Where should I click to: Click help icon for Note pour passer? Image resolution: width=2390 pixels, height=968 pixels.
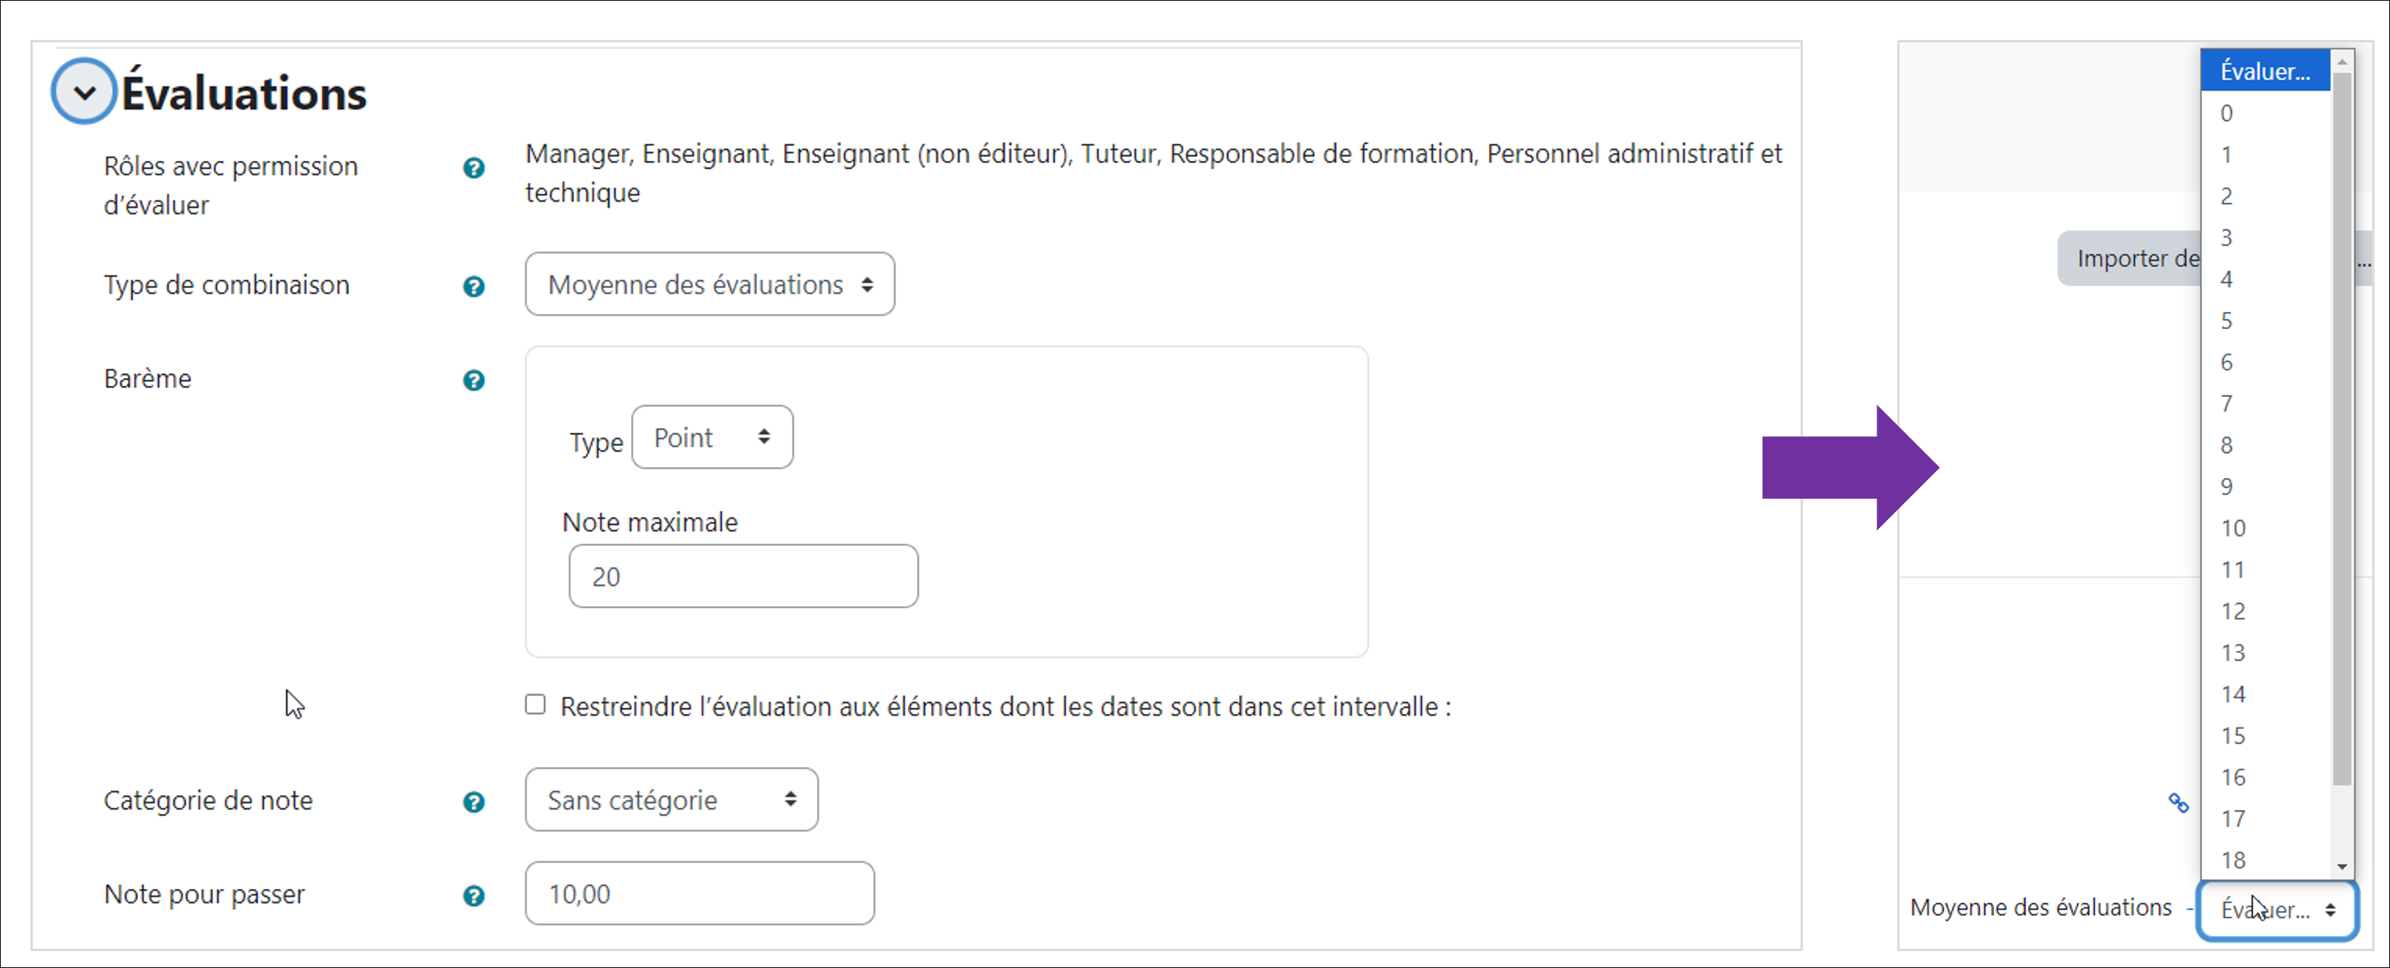click(473, 896)
